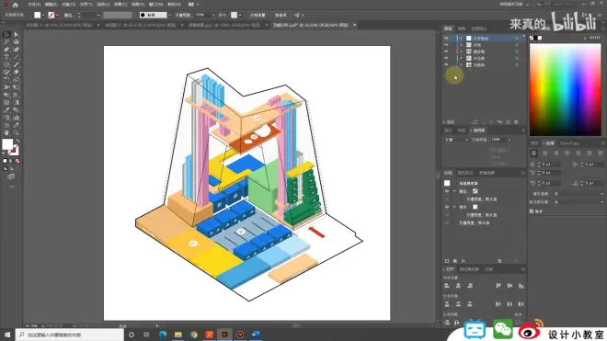Select the Lasso tool
The image size is (607, 341).
click(17, 41)
